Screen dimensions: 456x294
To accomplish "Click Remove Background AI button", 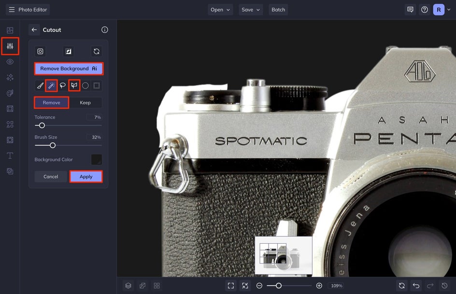I will 69,69.
